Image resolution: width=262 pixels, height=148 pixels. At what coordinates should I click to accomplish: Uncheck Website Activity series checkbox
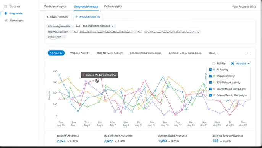point(210,76)
